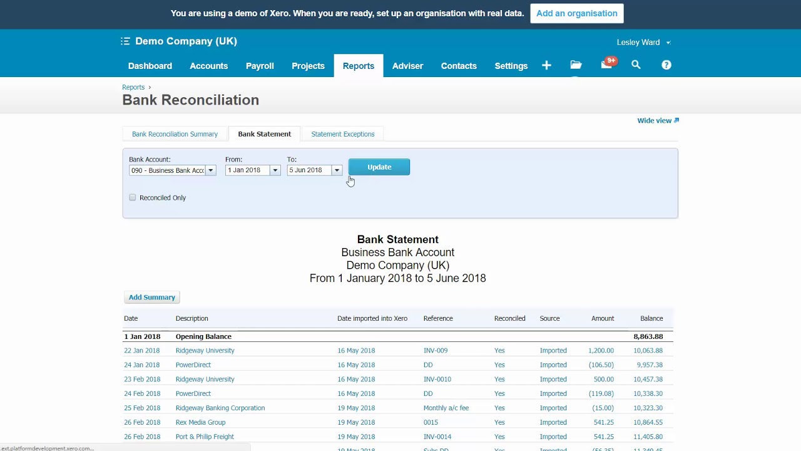Open the Dashboard menu
Image resolution: width=801 pixels, height=451 pixels.
click(150, 66)
